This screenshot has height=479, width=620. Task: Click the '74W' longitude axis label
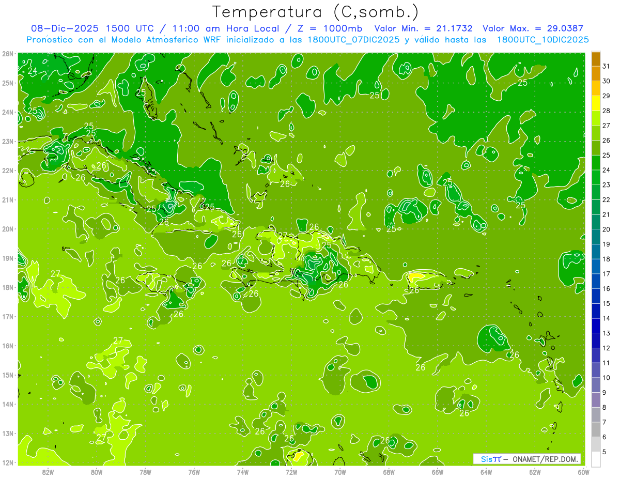[242, 472]
